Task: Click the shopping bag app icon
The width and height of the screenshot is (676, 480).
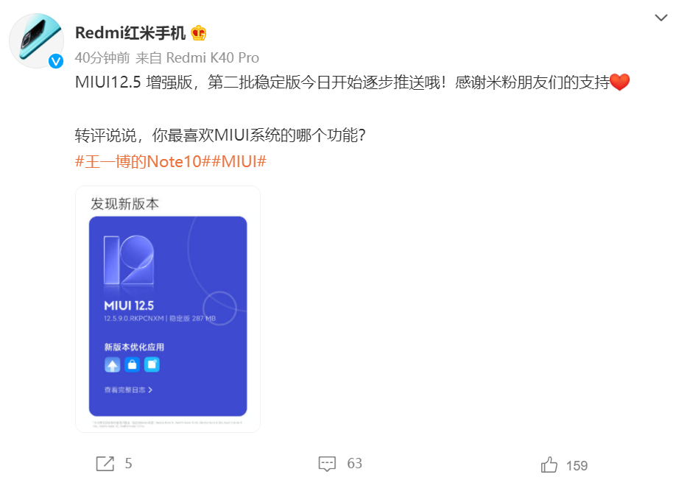Action: (132, 365)
